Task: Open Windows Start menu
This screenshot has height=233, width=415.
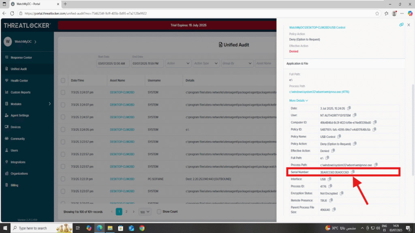Action: pos(5,228)
